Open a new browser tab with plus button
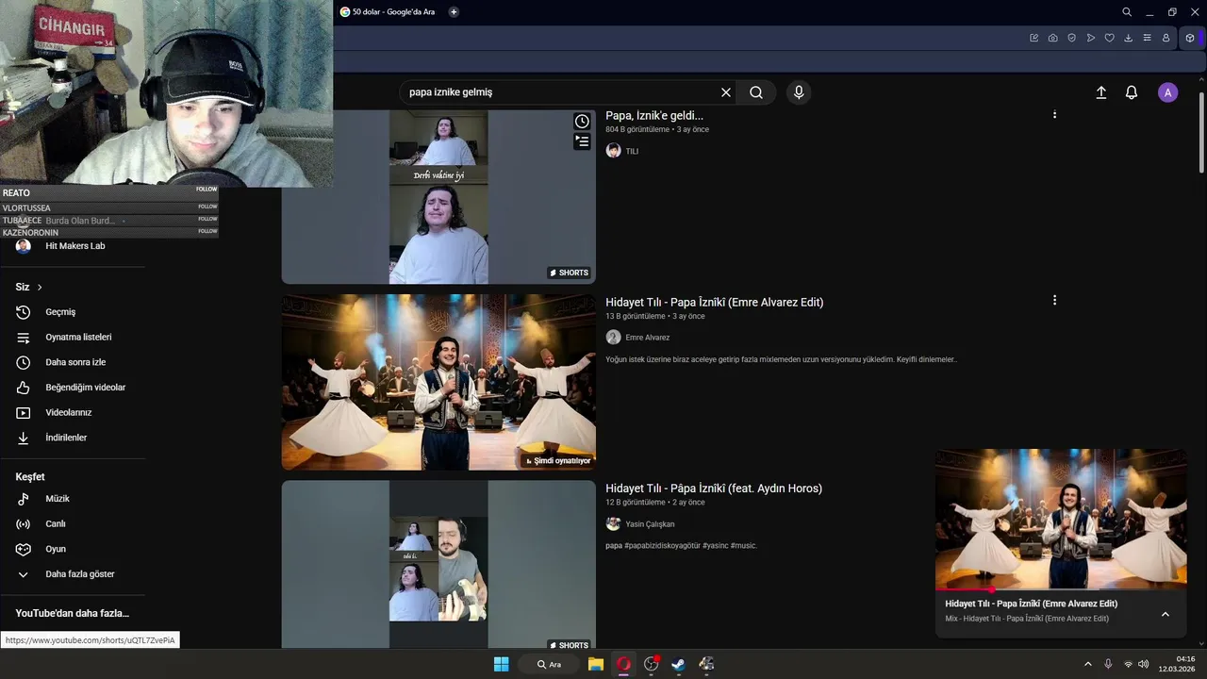 [x=454, y=12]
